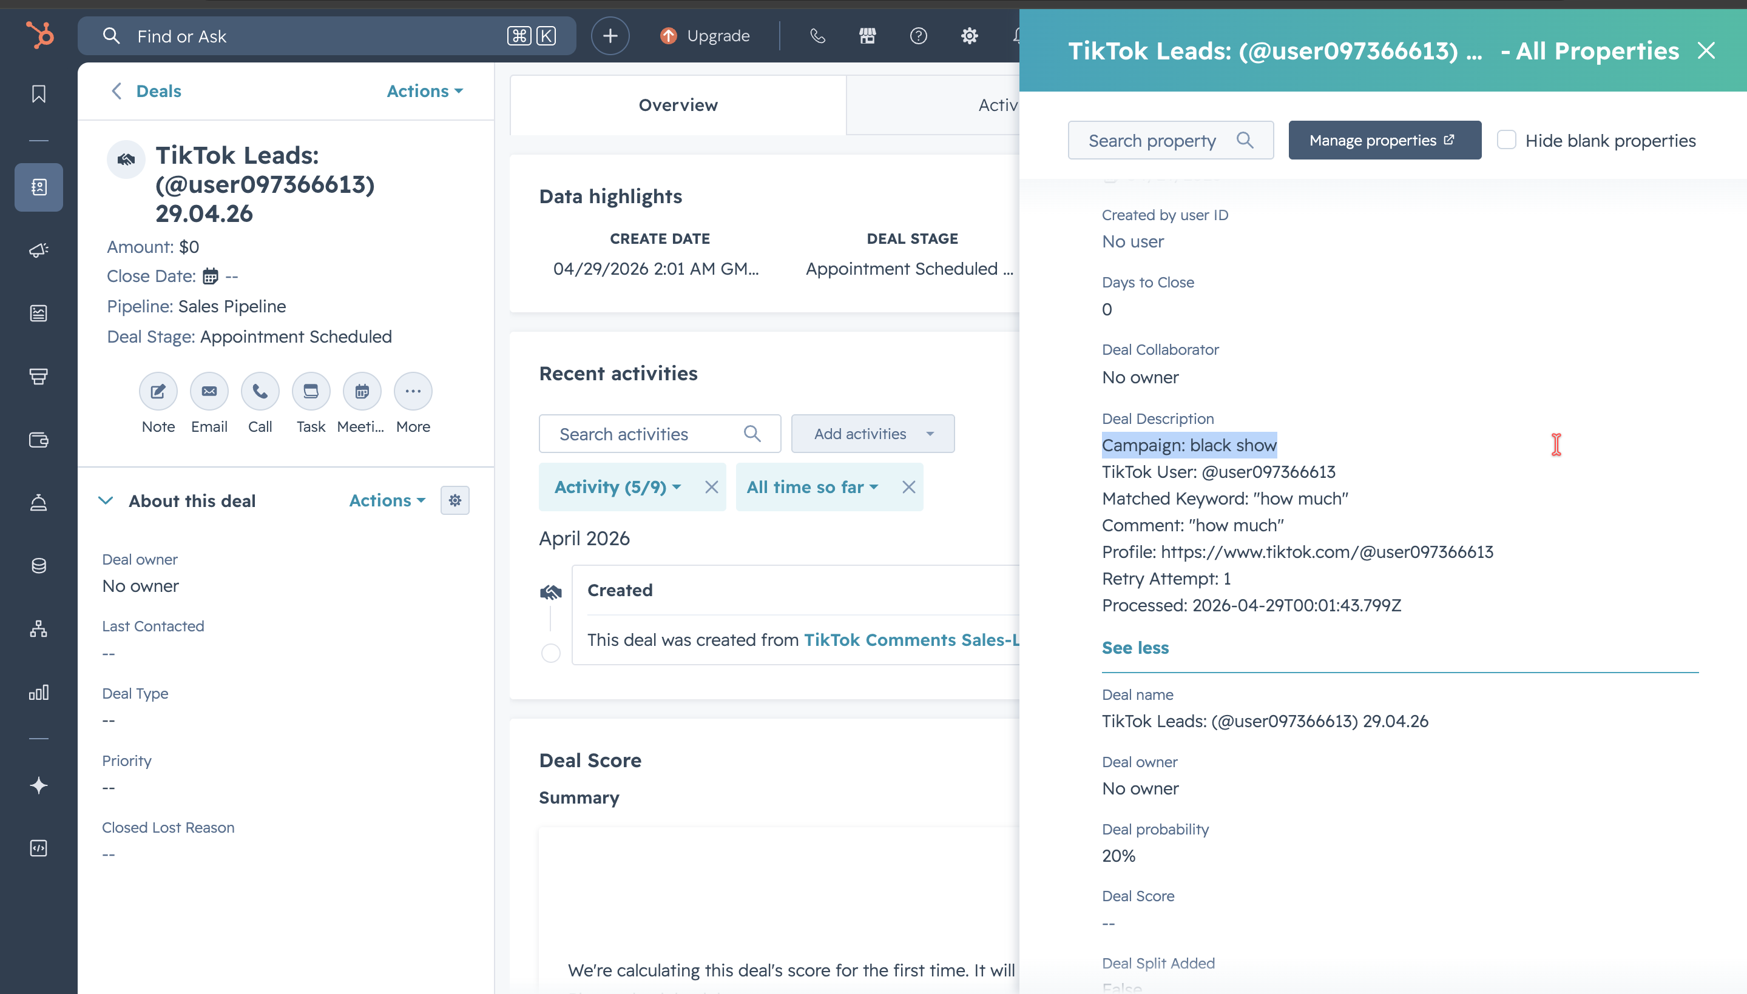
Task: Open the Activity (5/9) filter dropdown
Action: tap(617, 487)
